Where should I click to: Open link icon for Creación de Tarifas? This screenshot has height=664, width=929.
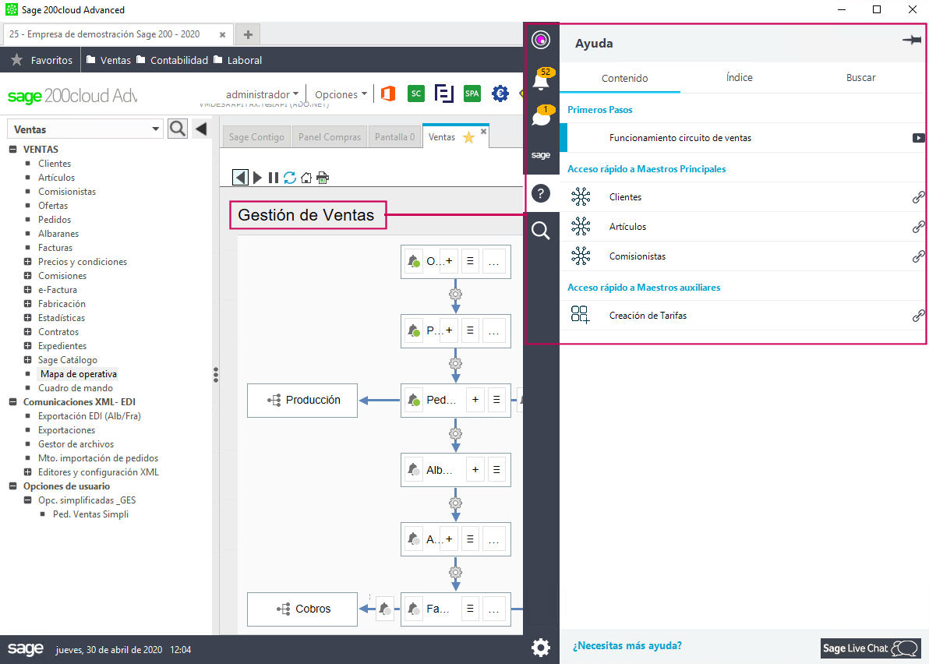918,316
